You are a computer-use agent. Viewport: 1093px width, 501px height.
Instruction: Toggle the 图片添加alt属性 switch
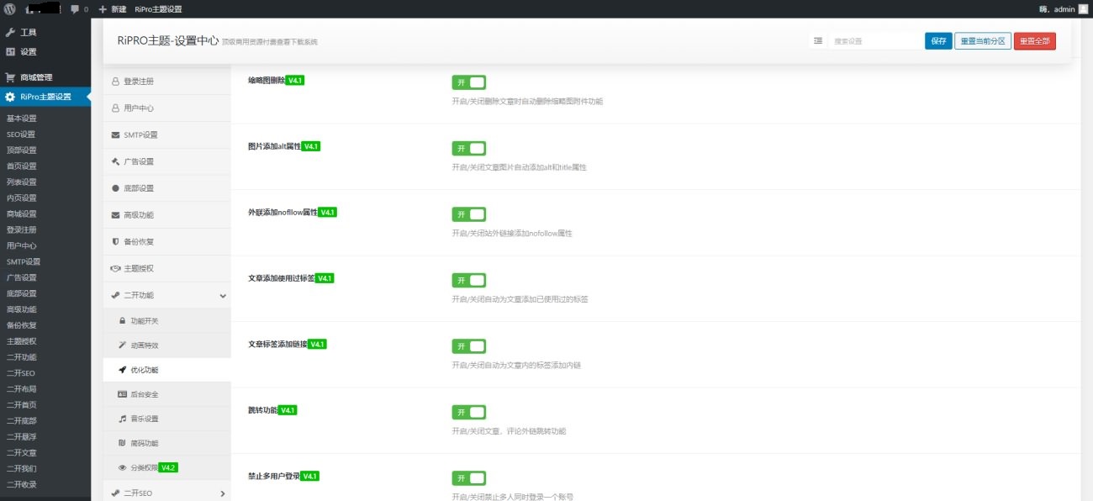pyautogui.click(x=469, y=148)
